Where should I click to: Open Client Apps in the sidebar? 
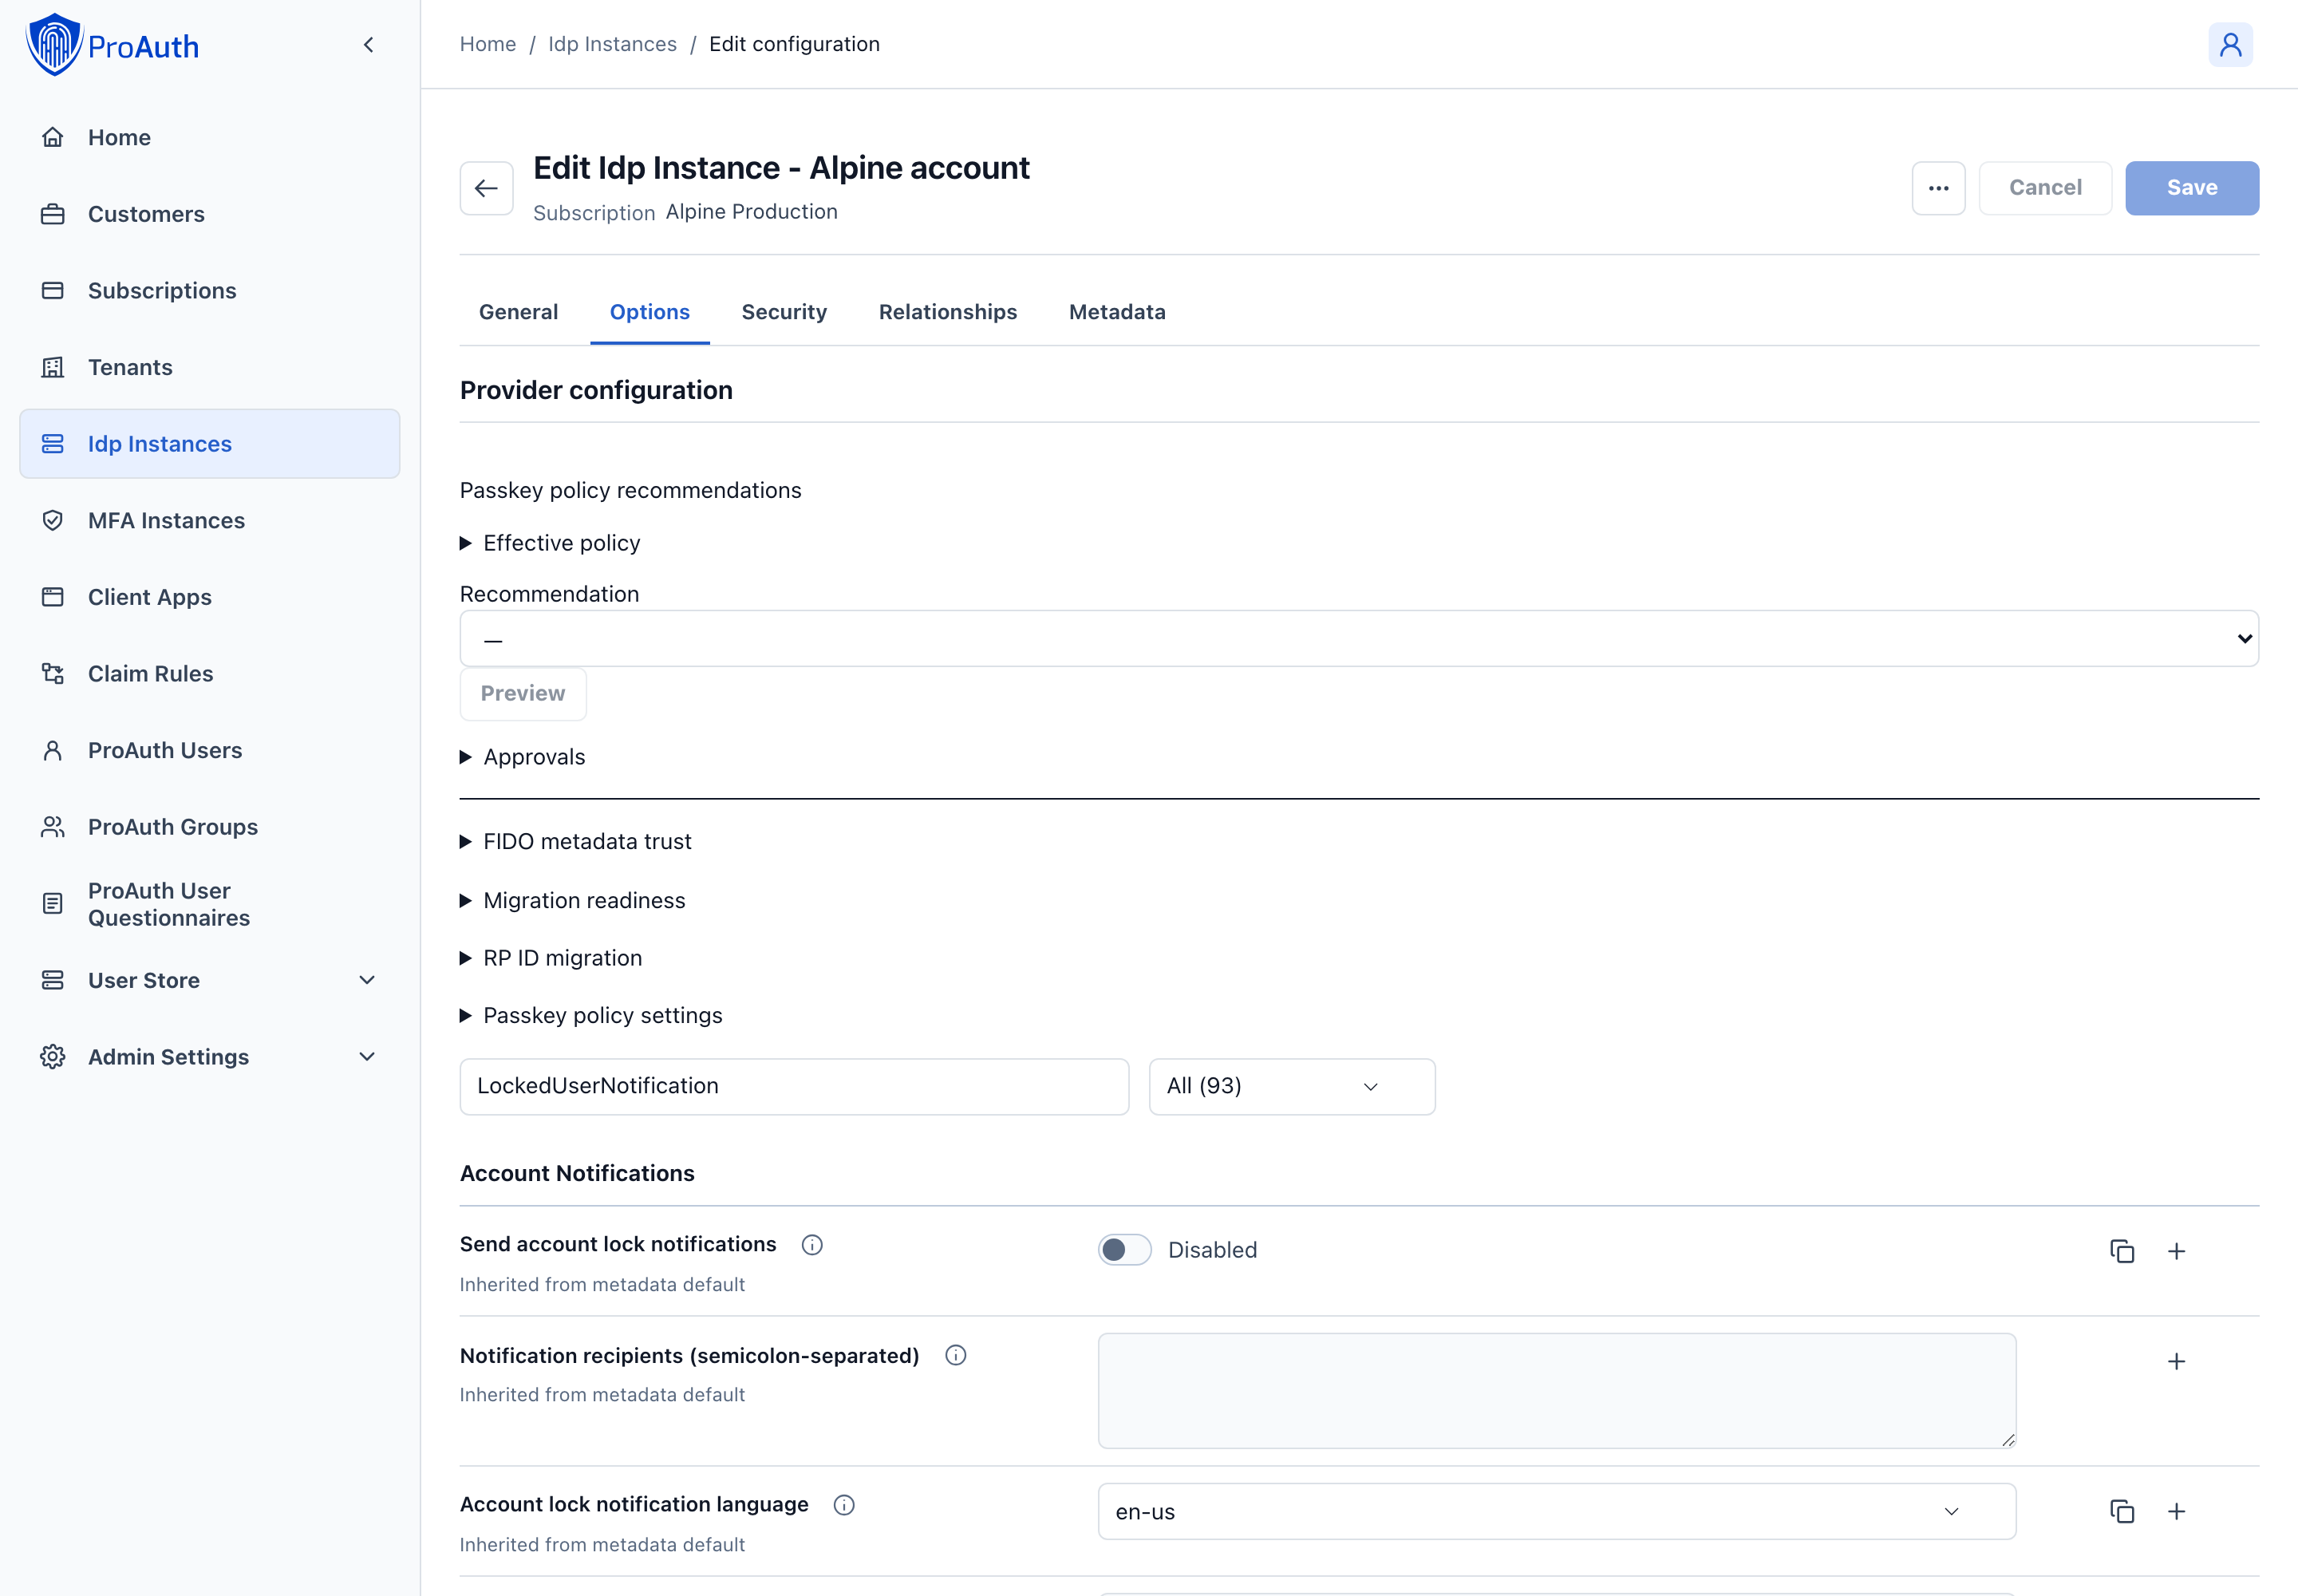(210, 597)
